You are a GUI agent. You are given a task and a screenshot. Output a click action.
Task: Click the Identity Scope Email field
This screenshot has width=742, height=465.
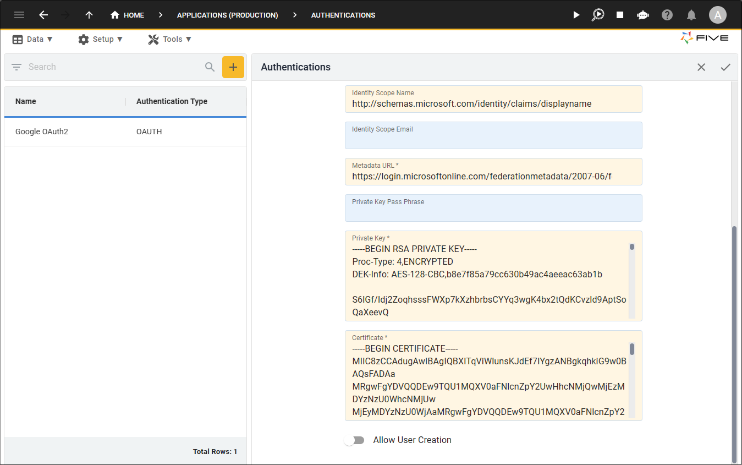tap(493, 135)
